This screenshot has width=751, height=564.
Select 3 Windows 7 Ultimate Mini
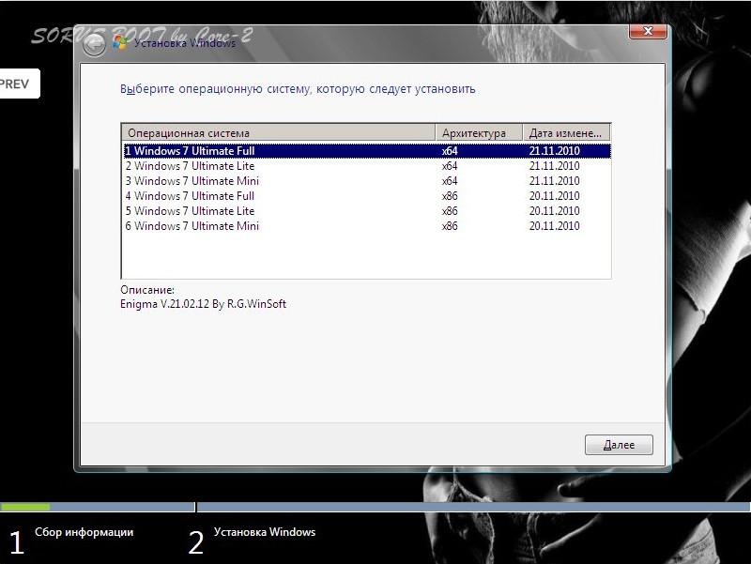[367, 181]
